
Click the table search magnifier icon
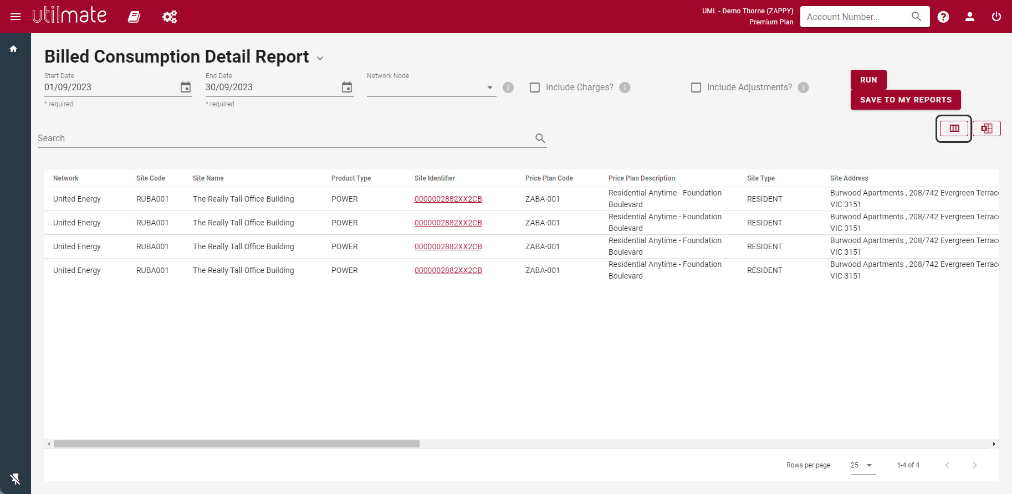(540, 138)
